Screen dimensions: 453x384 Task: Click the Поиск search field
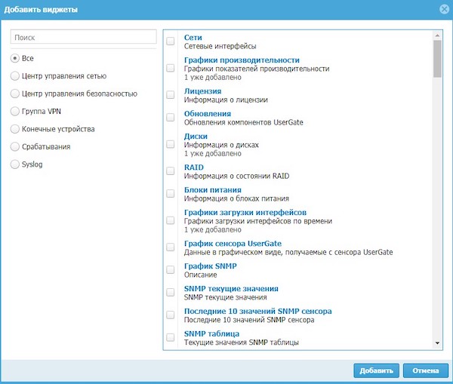pyautogui.click(x=84, y=37)
